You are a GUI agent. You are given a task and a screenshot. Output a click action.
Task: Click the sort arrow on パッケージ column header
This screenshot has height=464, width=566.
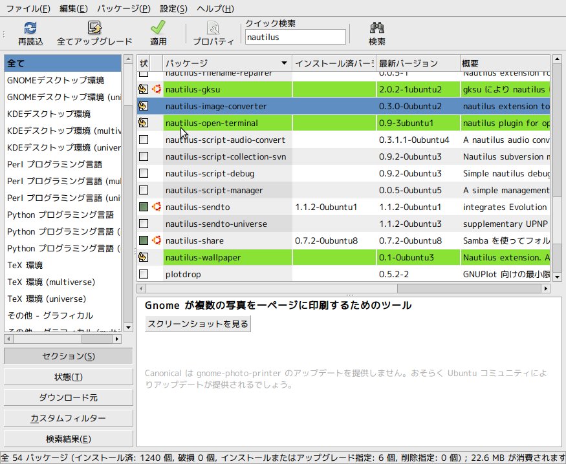pos(285,63)
